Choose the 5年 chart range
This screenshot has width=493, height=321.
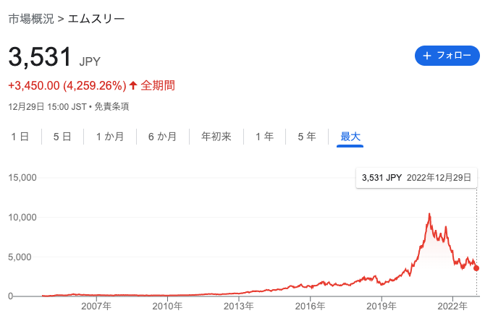coord(307,137)
